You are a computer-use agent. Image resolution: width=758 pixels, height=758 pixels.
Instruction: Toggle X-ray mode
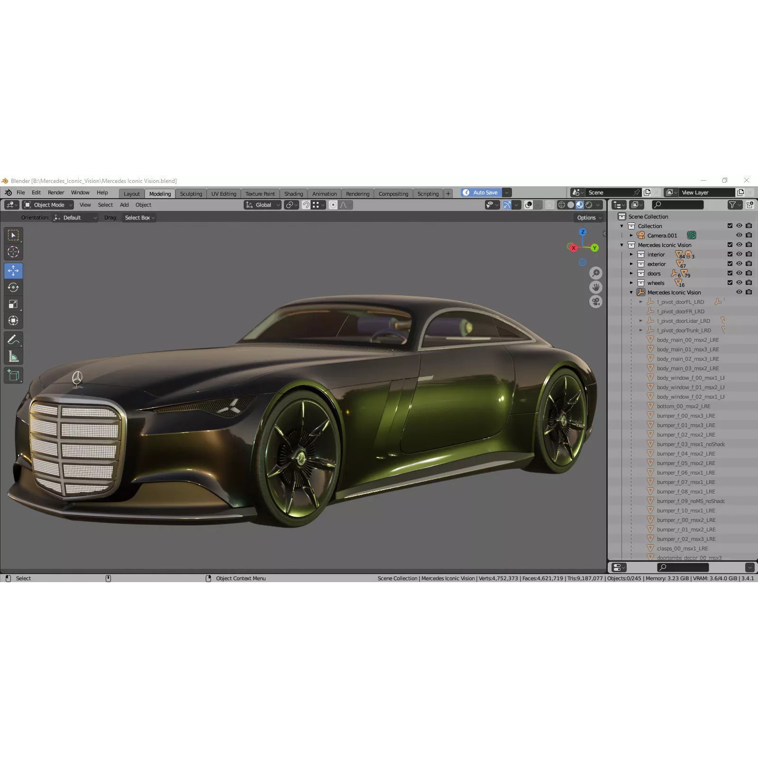549,205
